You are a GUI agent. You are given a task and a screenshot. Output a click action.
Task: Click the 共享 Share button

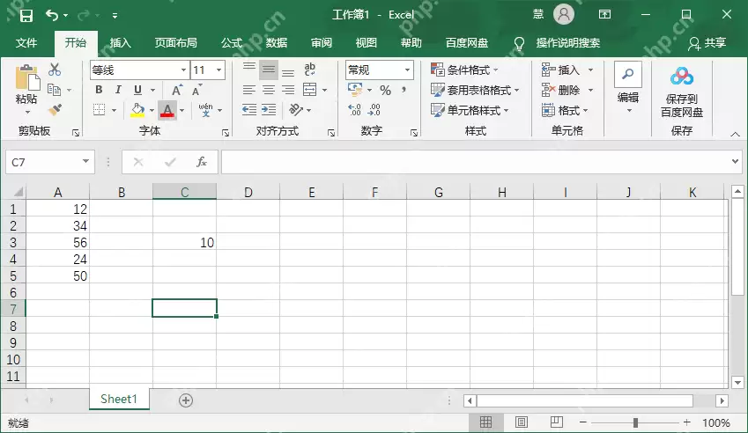click(x=707, y=43)
